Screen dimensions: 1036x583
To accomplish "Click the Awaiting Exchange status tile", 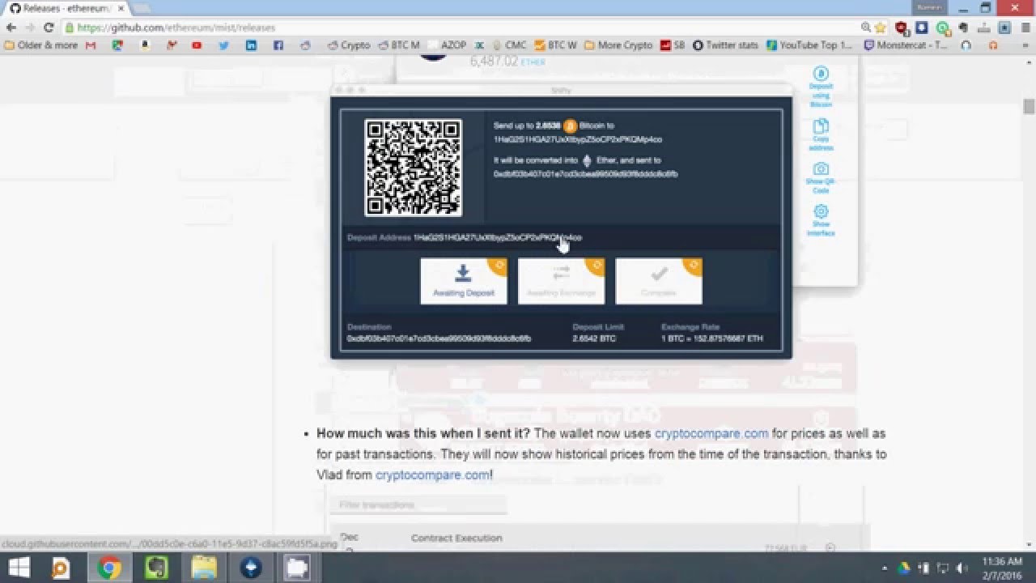I will point(561,281).
